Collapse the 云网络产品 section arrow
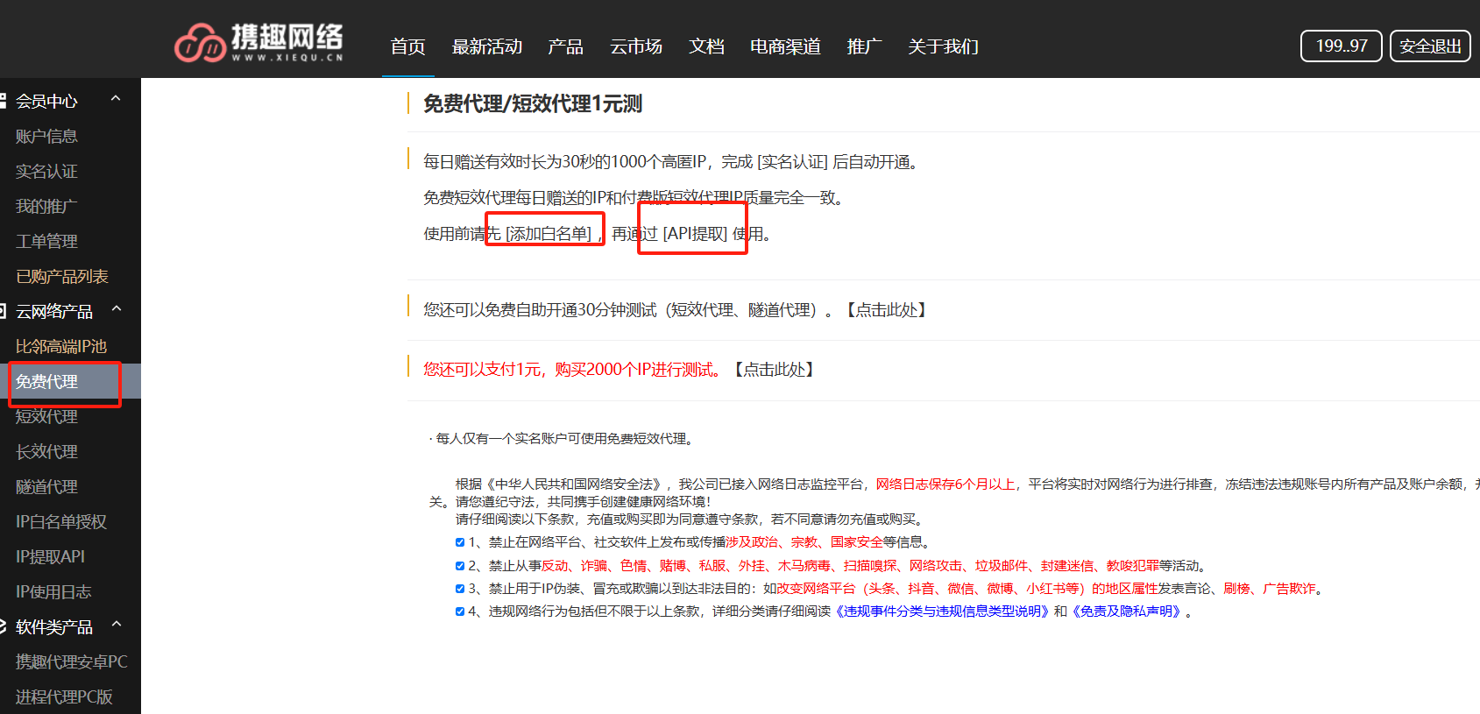Image resolution: width=1480 pixels, height=714 pixels. [116, 309]
